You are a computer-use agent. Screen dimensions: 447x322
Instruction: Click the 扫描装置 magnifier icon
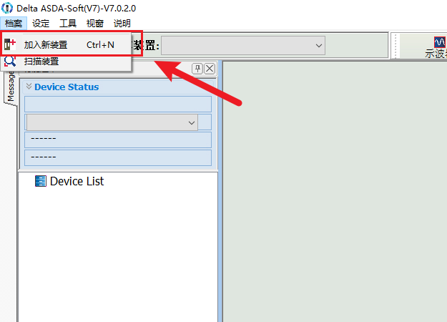coord(10,62)
